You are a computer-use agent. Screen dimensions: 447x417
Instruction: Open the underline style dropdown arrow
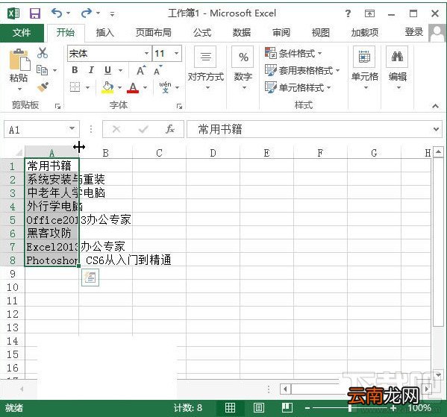121,70
